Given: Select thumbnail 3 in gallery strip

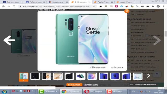Looking at the screenshot, I should pyautogui.click(x=46, y=76).
